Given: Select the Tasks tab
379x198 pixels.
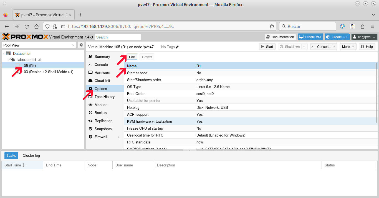Looking at the screenshot, I should point(11,156).
